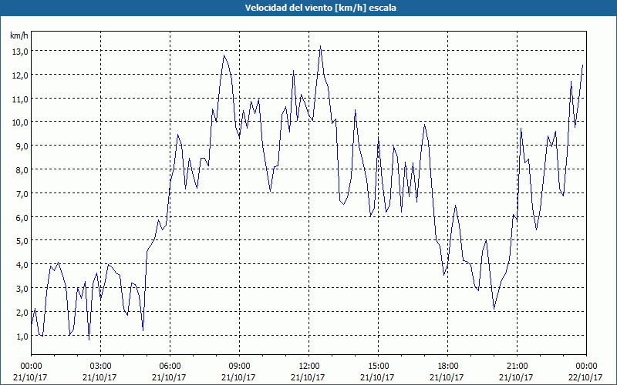617x385 pixels.
Task: Click the wind speed peak above 13,0 near 12:30
Action: point(320,46)
